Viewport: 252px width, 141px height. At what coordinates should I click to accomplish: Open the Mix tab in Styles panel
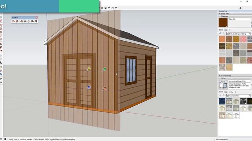(x=232, y=92)
